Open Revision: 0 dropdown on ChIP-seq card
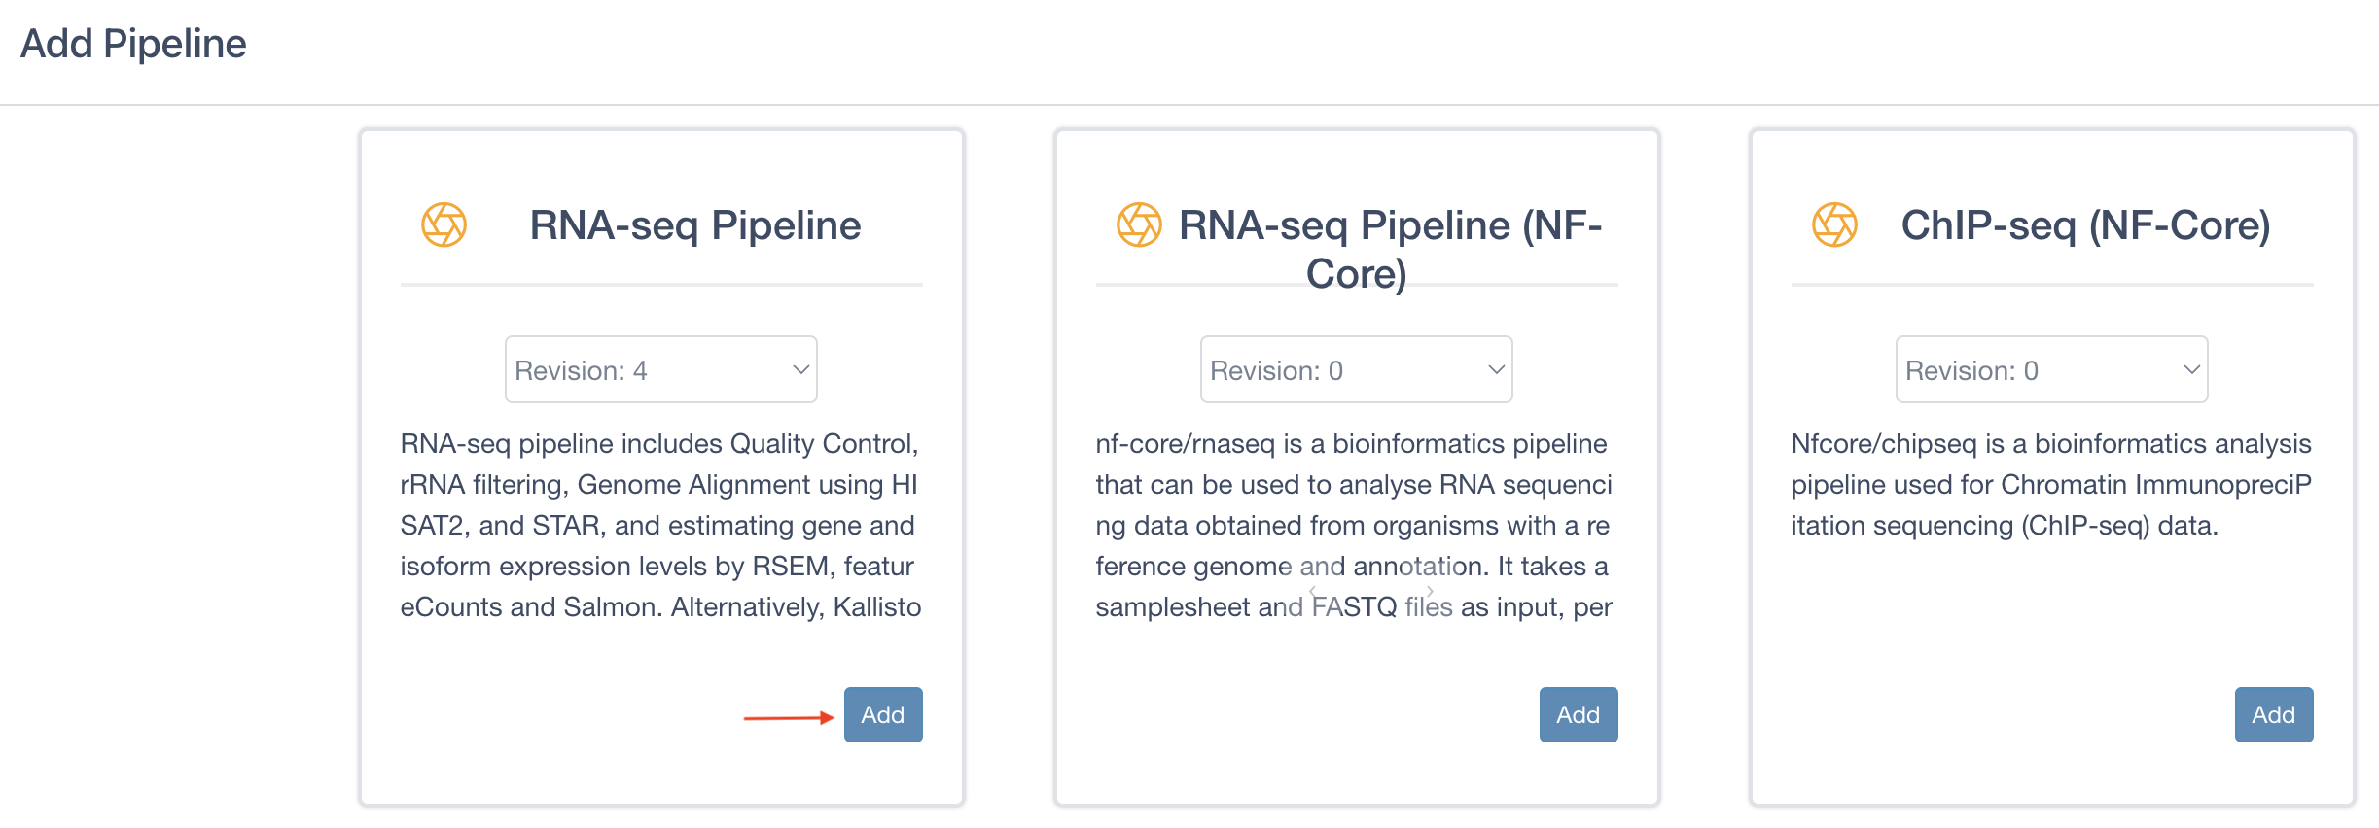Image resolution: width=2379 pixels, height=828 pixels. pyautogui.click(x=2052, y=369)
